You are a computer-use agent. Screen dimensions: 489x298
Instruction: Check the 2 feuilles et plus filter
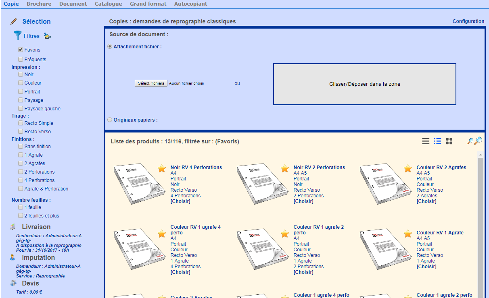coord(21,215)
